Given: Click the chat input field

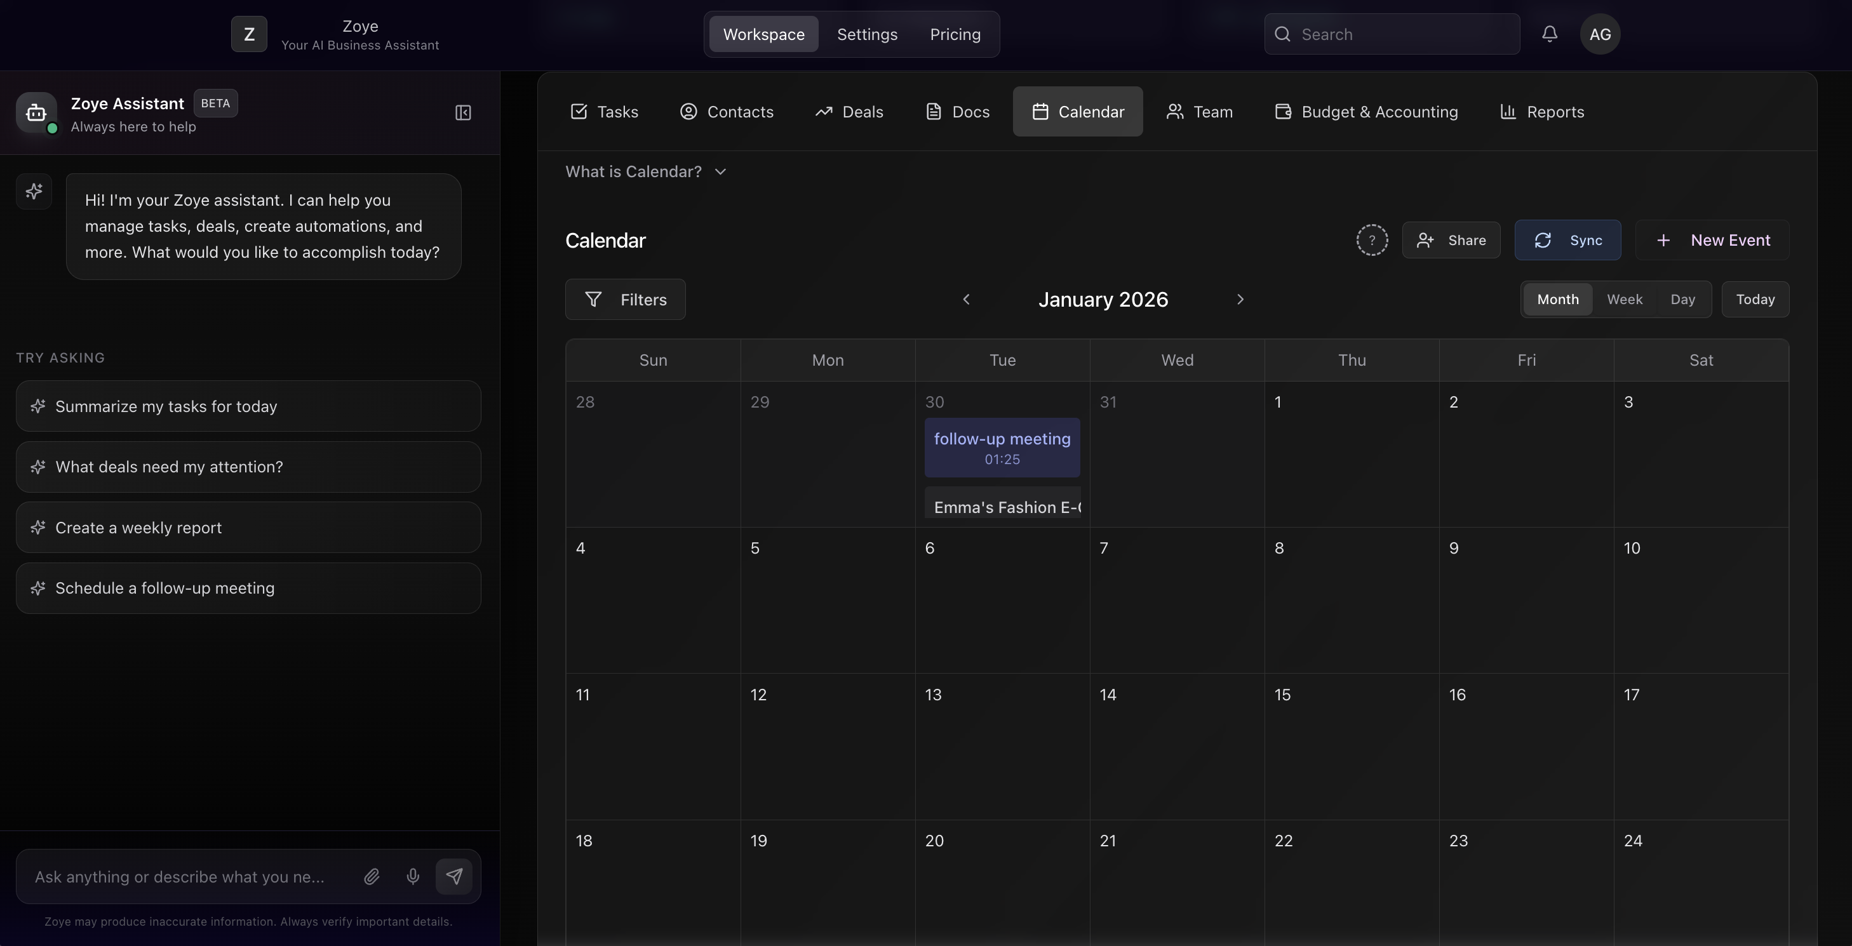Looking at the screenshot, I should (x=180, y=876).
